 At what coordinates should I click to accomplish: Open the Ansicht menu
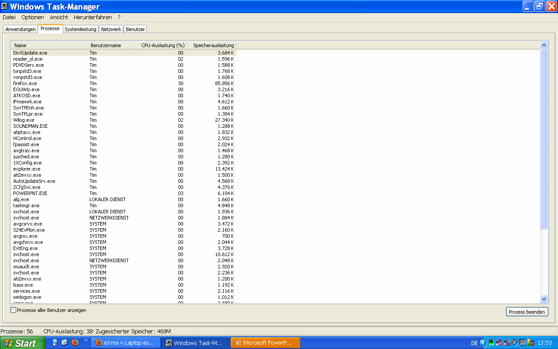59,17
